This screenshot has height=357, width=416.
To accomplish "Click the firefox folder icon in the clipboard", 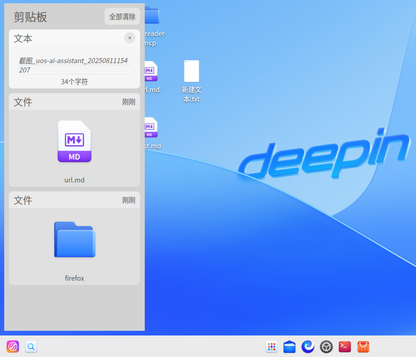I will [x=74, y=239].
